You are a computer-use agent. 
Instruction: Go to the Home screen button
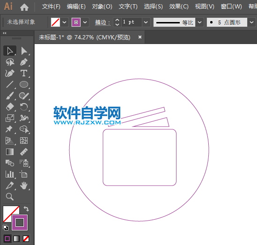[x=24, y=7]
